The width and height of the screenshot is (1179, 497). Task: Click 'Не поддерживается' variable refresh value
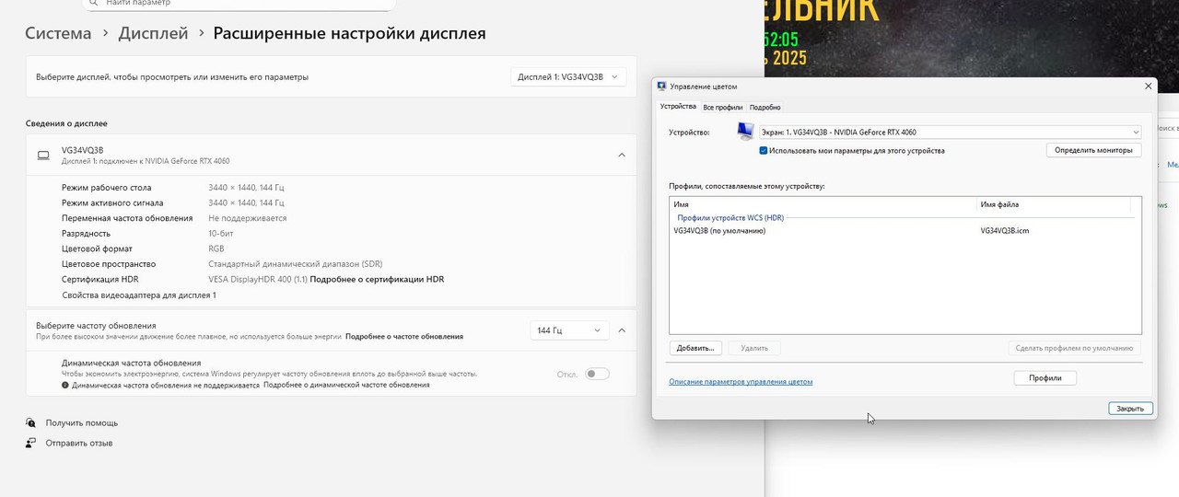[247, 218]
